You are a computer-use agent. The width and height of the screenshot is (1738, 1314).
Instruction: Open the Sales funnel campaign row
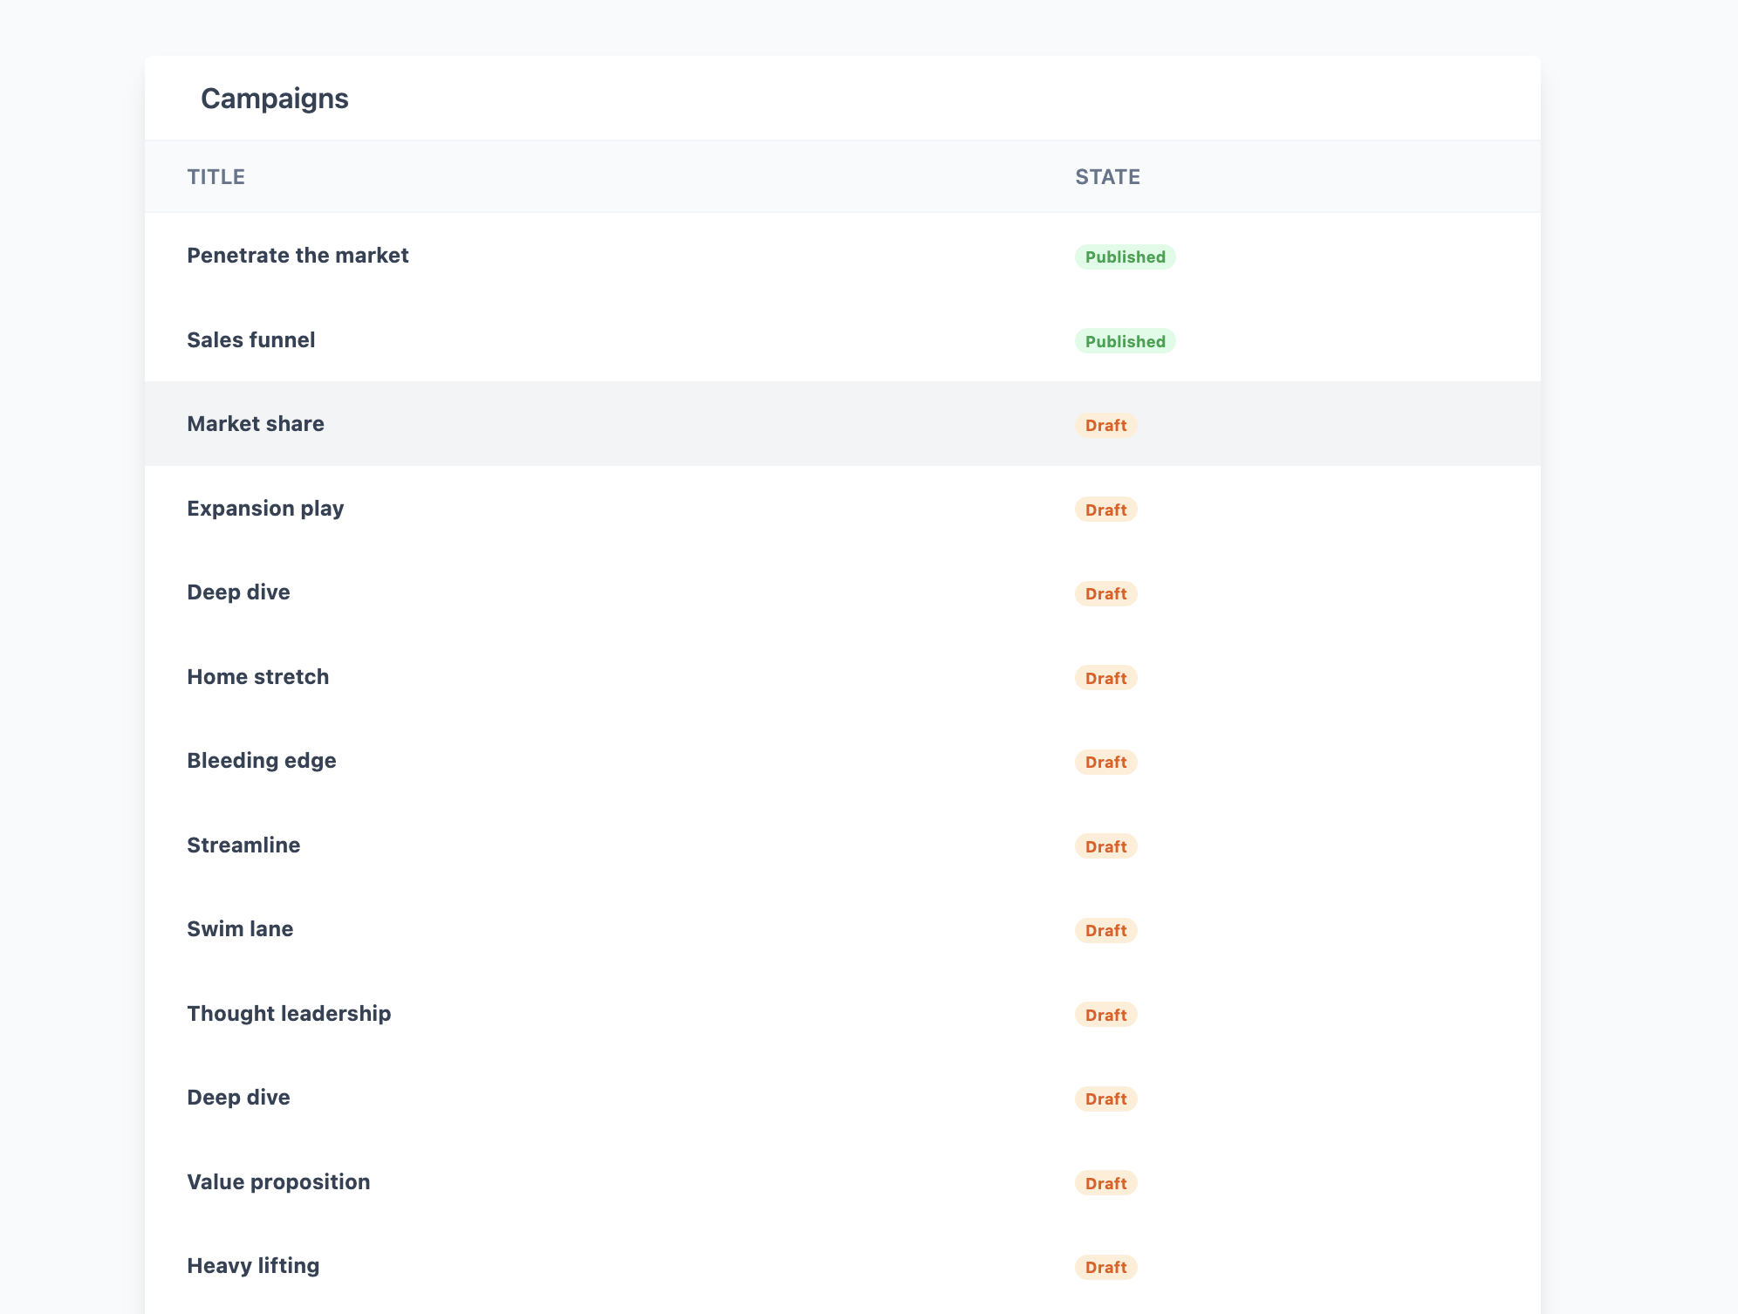click(x=251, y=340)
